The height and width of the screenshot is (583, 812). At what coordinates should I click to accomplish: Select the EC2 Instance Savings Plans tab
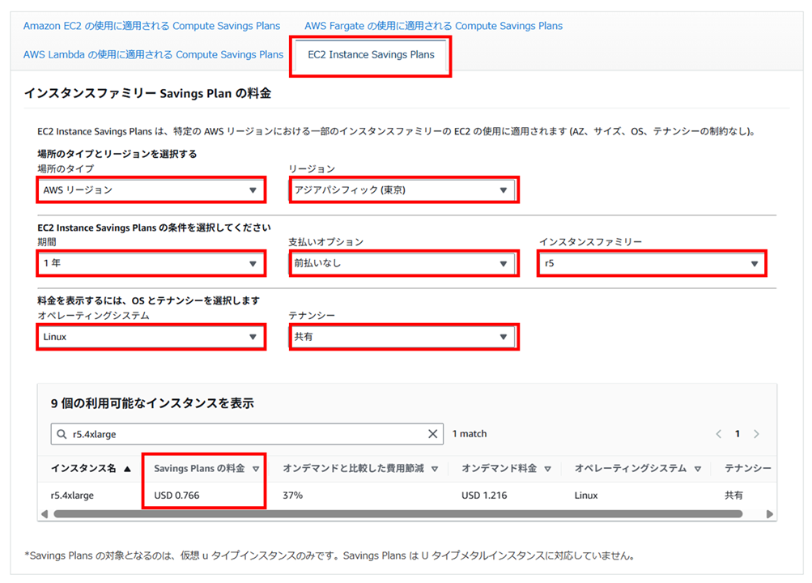[x=371, y=55]
